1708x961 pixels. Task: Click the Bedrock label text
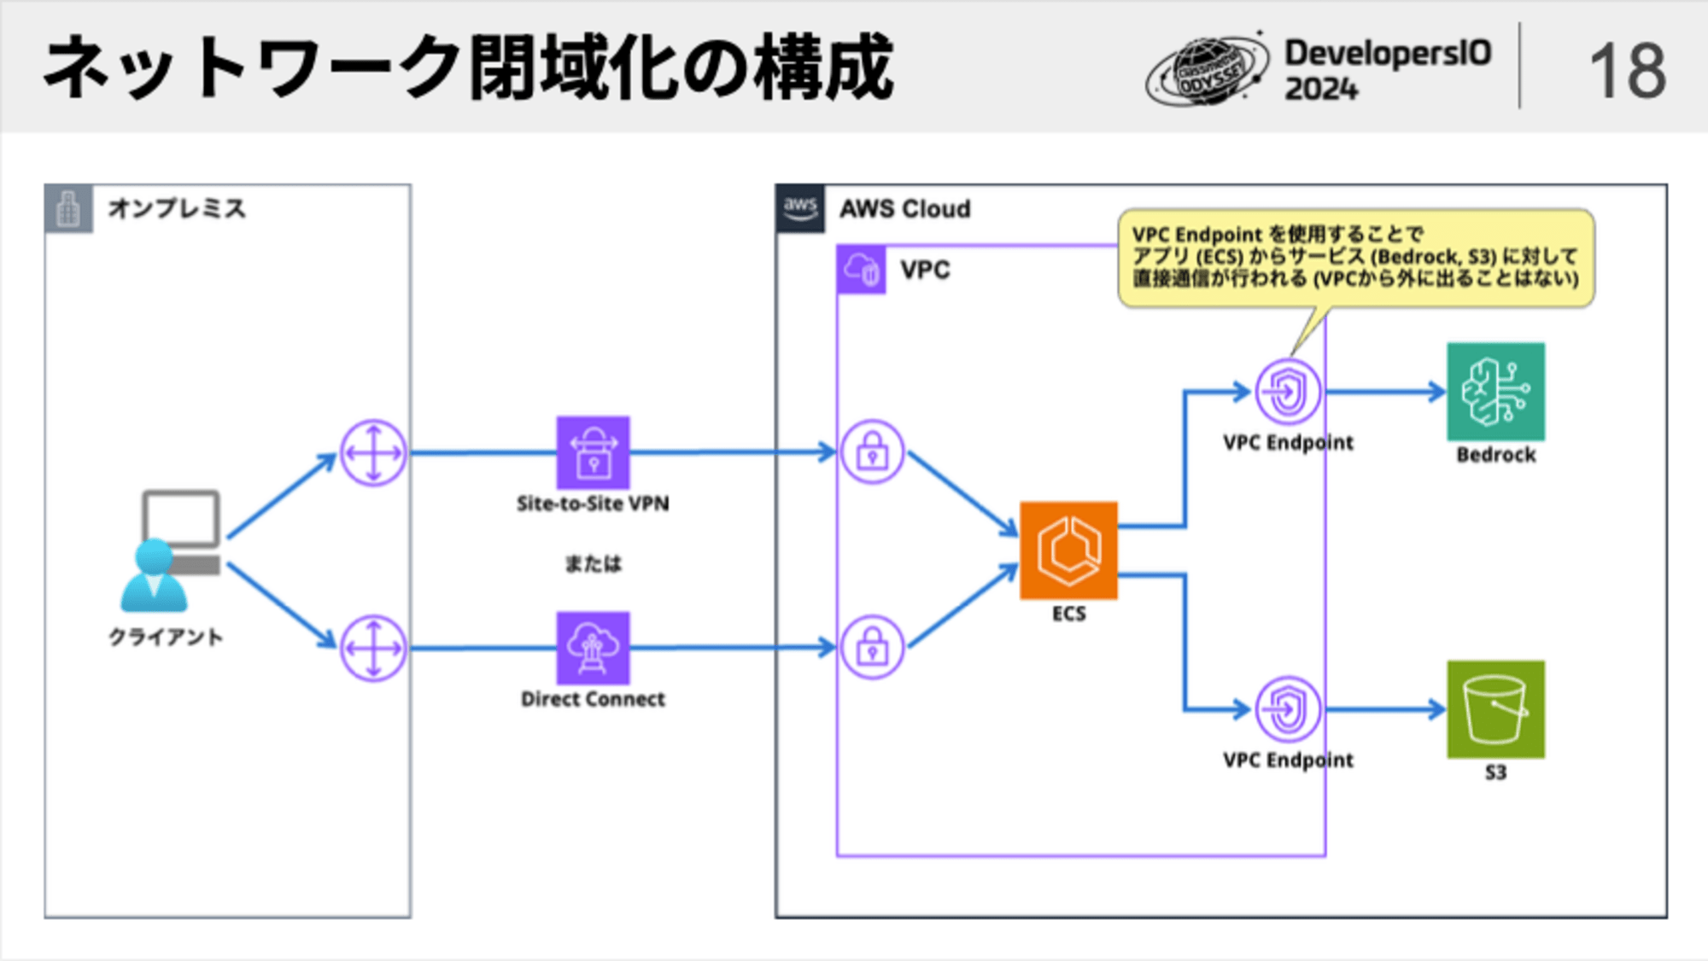1495,455
